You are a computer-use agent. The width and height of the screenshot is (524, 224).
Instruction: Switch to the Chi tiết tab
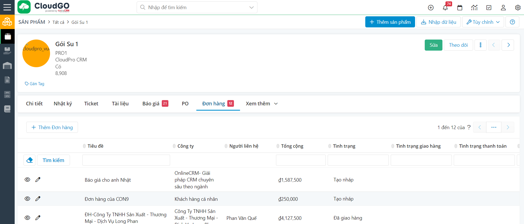34,103
